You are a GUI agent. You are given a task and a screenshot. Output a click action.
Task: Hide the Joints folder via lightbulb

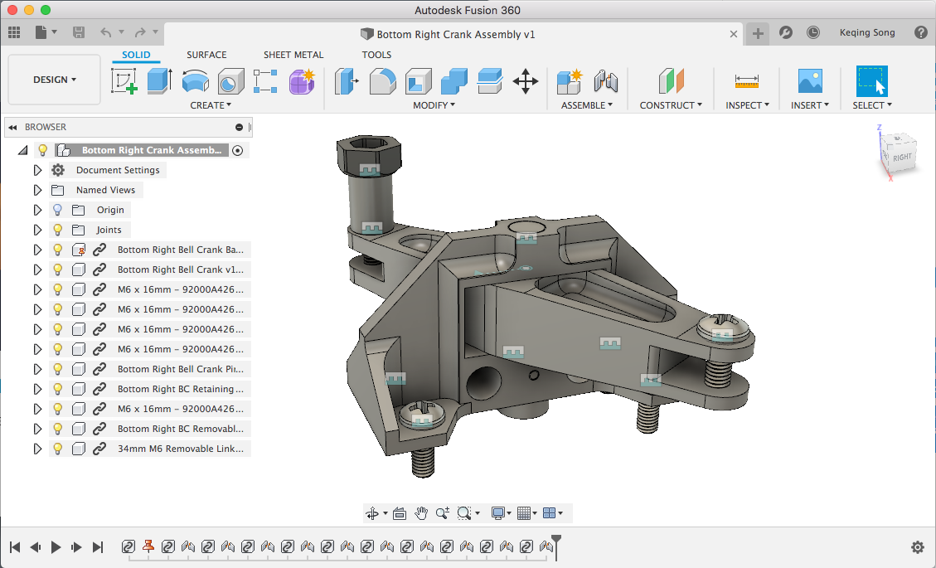click(x=58, y=230)
